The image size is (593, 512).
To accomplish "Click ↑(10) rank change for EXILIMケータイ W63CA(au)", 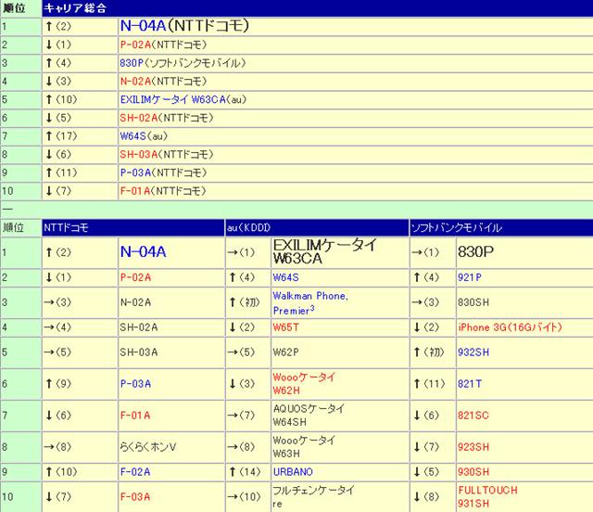I will tap(61, 99).
